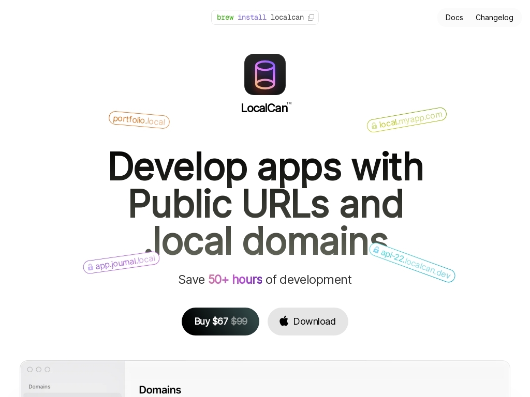Click the Apple icon on Download button
Screen dimensions: 530x397
[284, 321]
